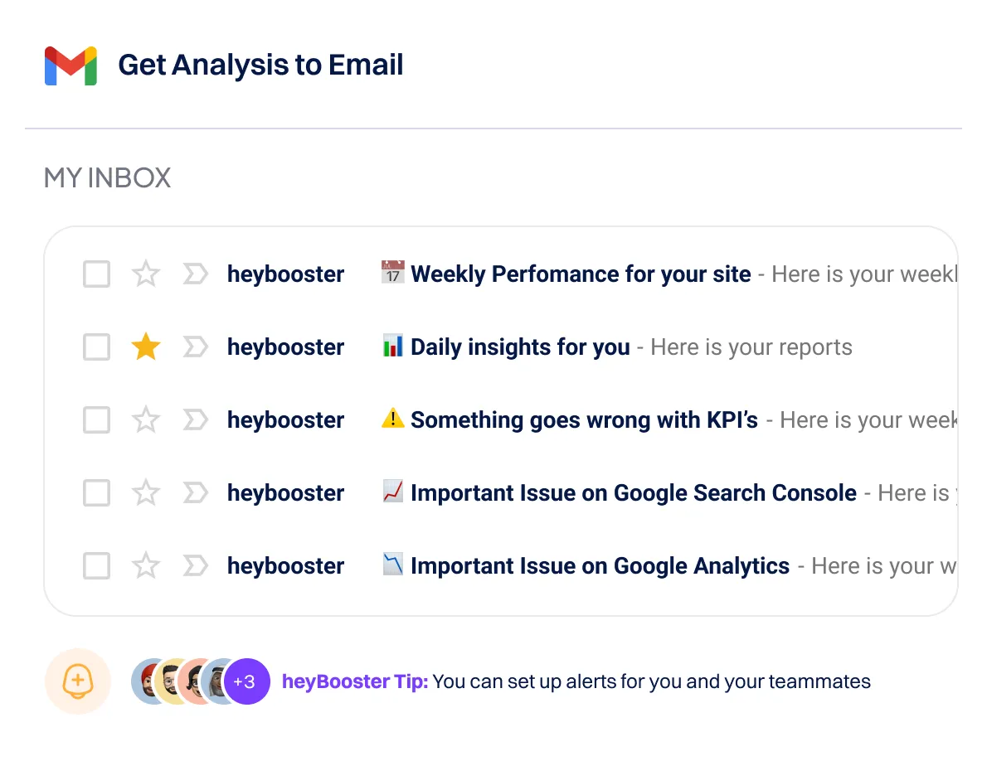Image resolution: width=987 pixels, height=766 pixels.
Task: Click the importance marker on Search Console email
Action: (x=196, y=492)
